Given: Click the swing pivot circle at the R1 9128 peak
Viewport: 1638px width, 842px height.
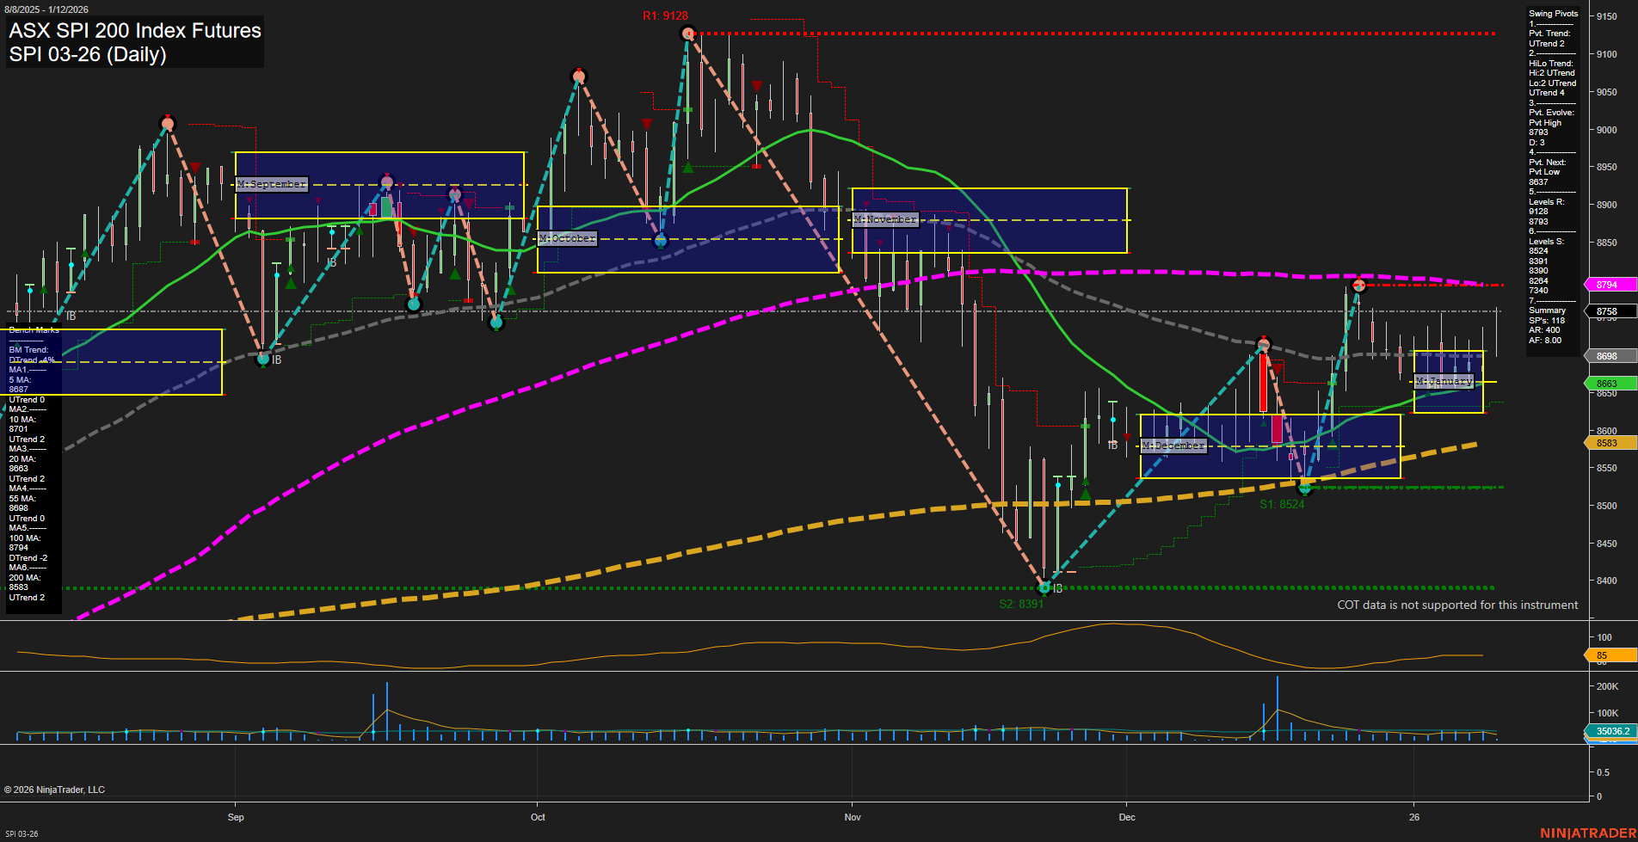Looking at the screenshot, I should pyautogui.click(x=688, y=34).
